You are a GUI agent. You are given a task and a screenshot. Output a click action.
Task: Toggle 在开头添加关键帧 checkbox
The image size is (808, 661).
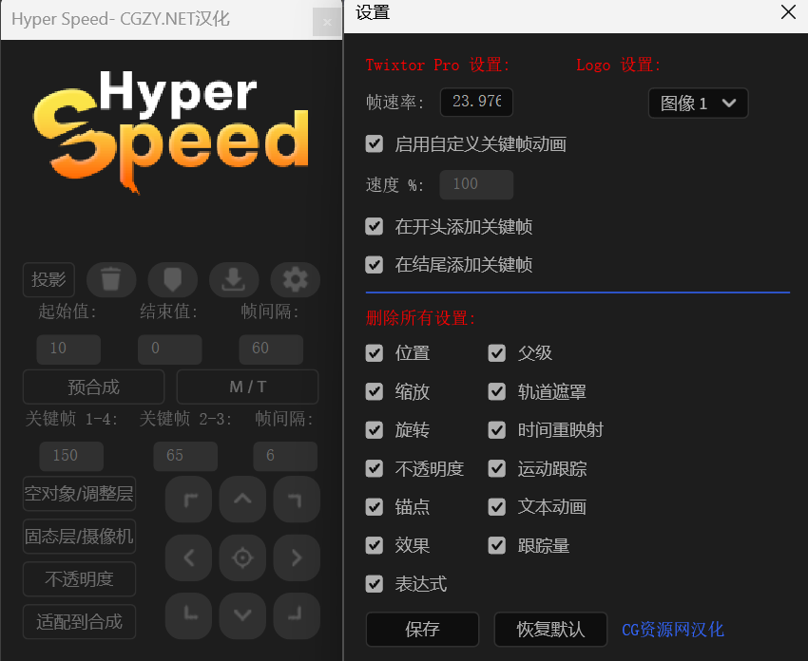pyautogui.click(x=375, y=226)
